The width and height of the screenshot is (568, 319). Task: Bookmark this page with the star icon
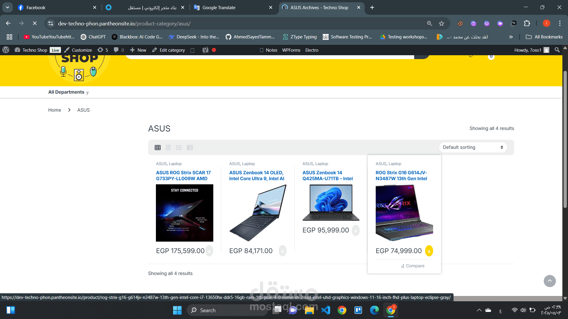tap(441, 23)
